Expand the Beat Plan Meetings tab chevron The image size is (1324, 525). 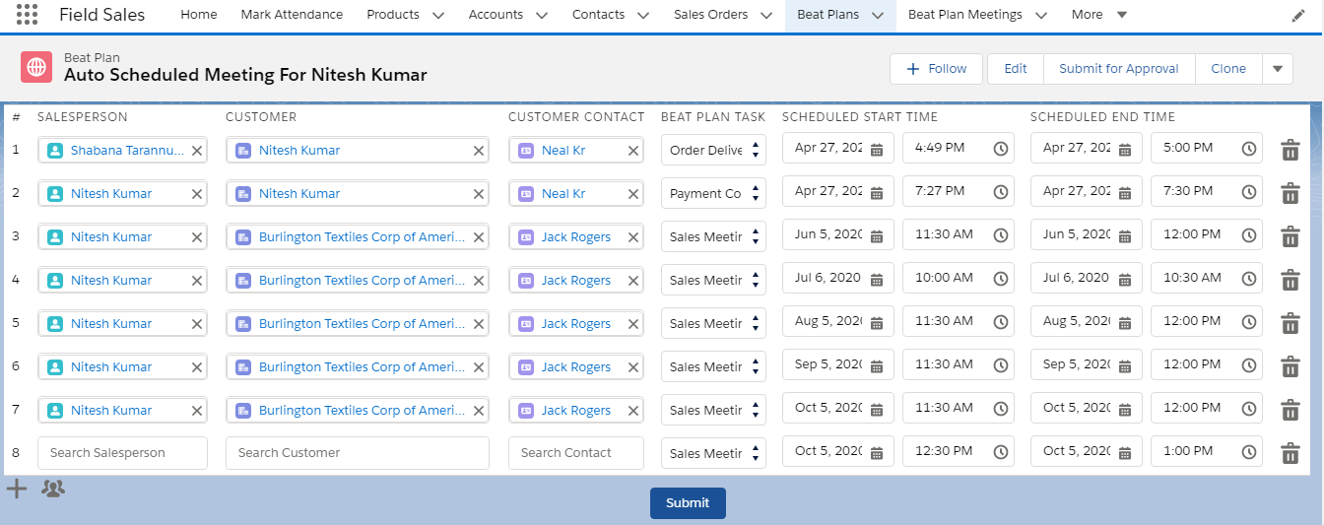click(x=1041, y=16)
